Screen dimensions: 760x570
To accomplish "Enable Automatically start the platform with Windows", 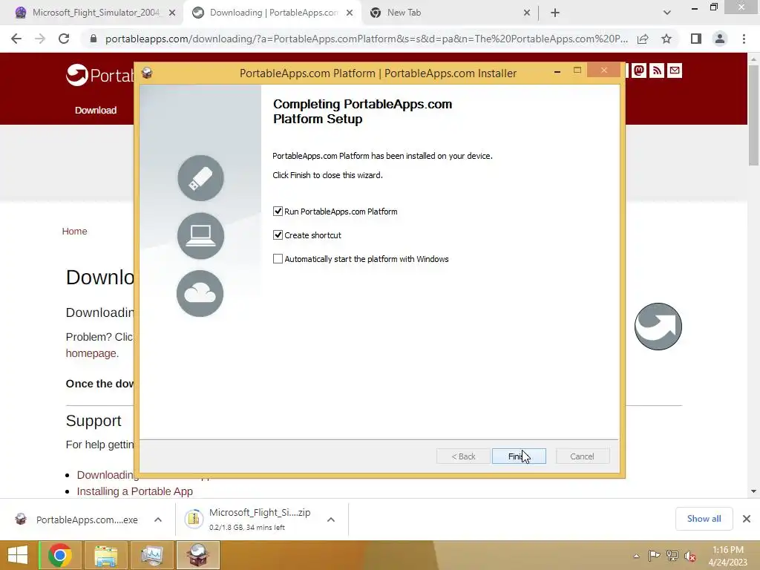I will pyautogui.click(x=278, y=259).
